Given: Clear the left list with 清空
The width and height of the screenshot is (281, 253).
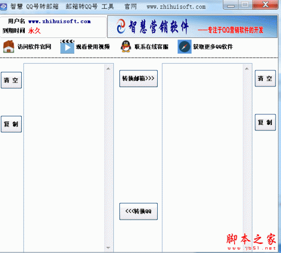Looking at the screenshot, I should pos(11,80).
